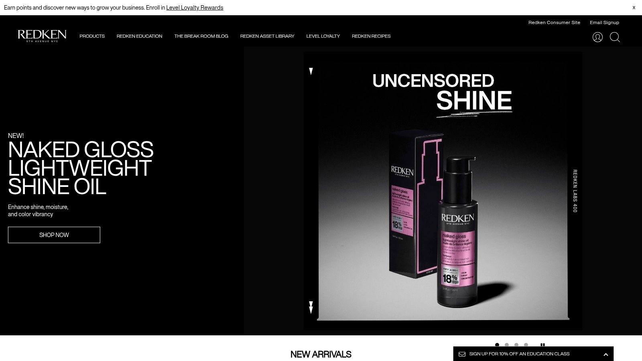Follow the Level Loyalty Rewards link
The width and height of the screenshot is (642, 361).
tap(195, 8)
